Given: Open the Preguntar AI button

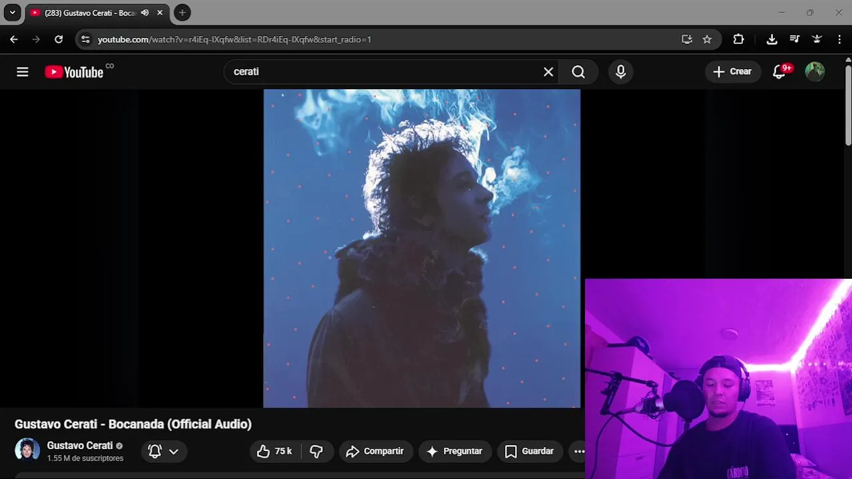Looking at the screenshot, I should [455, 451].
